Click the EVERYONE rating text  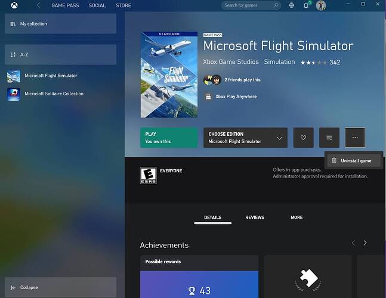coord(171,171)
